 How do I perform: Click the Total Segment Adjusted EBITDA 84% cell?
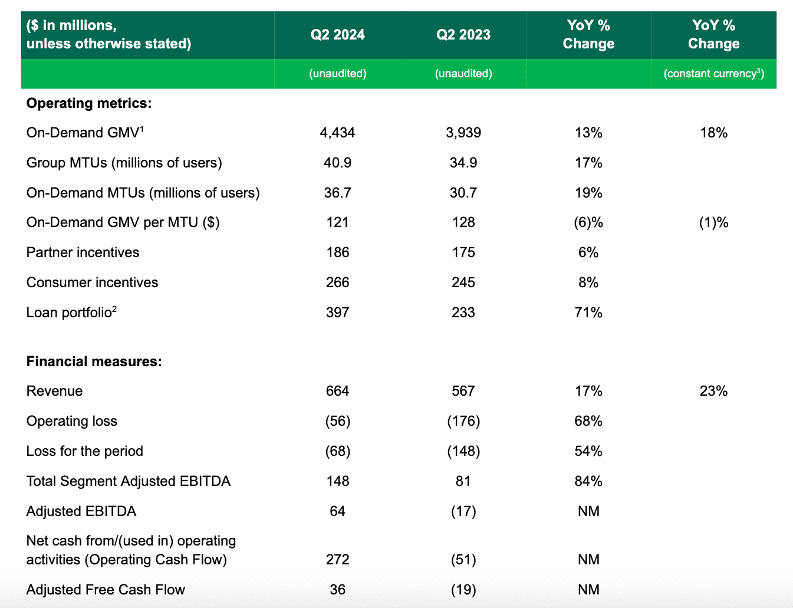pyautogui.click(x=588, y=481)
